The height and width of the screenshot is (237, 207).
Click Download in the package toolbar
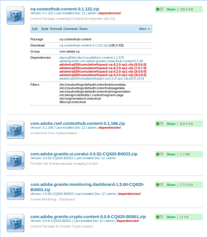pyautogui.click(x=70, y=29)
